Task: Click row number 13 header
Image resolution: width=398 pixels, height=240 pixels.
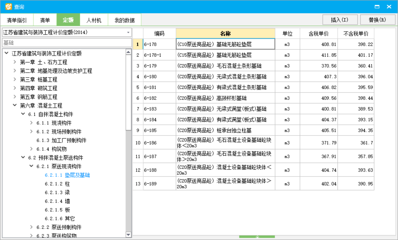Action: 138,183
